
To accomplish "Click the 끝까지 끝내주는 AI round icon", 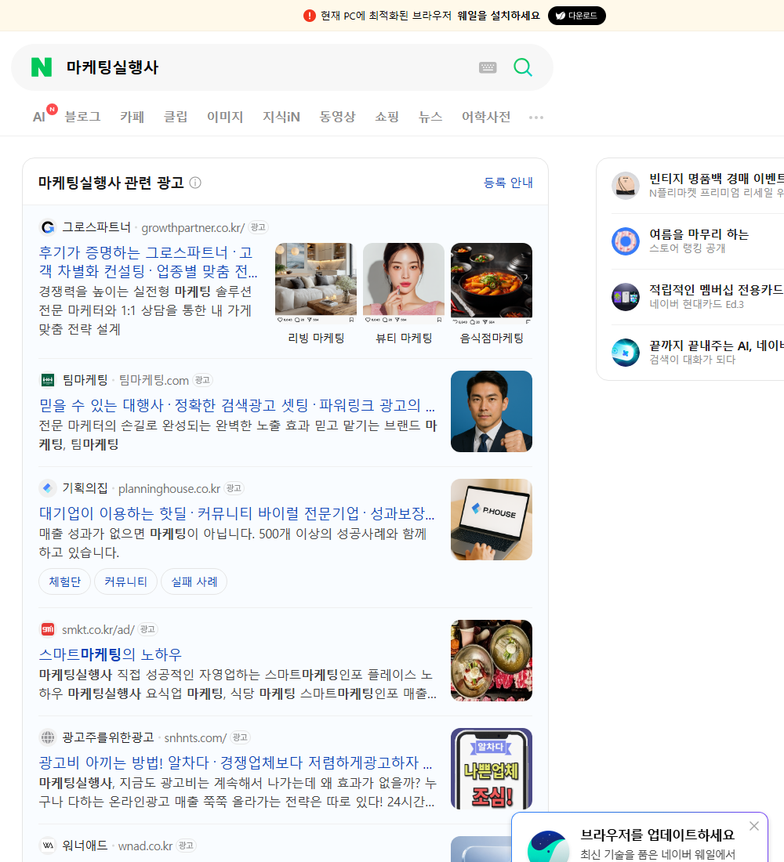I will tap(626, 353).
